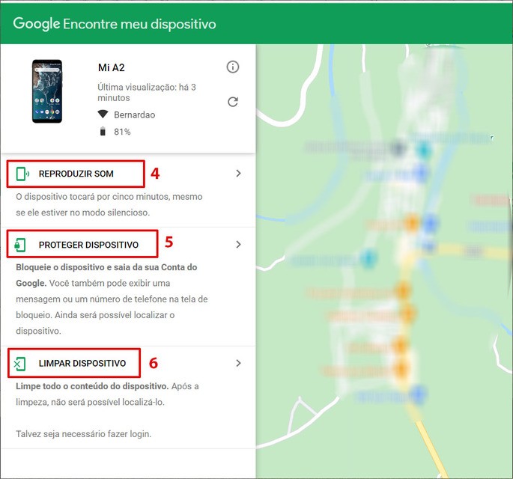Image resolution: width=513 pixels, height=479 pixels.
Task: Click the Wi-Fi icon beside Bernardao
Action: 103,114
